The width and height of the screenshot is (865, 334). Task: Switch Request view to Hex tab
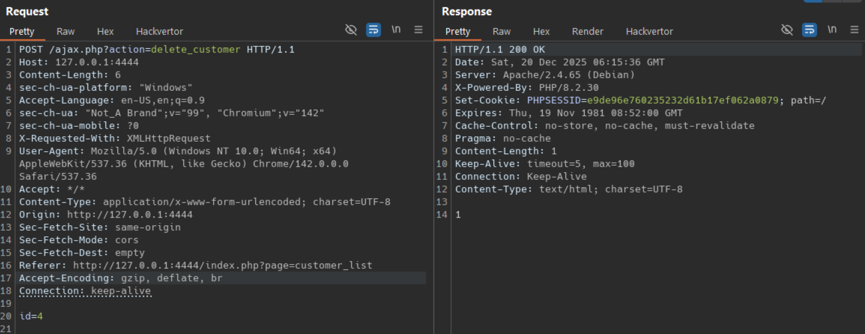(x=105, y=32)
